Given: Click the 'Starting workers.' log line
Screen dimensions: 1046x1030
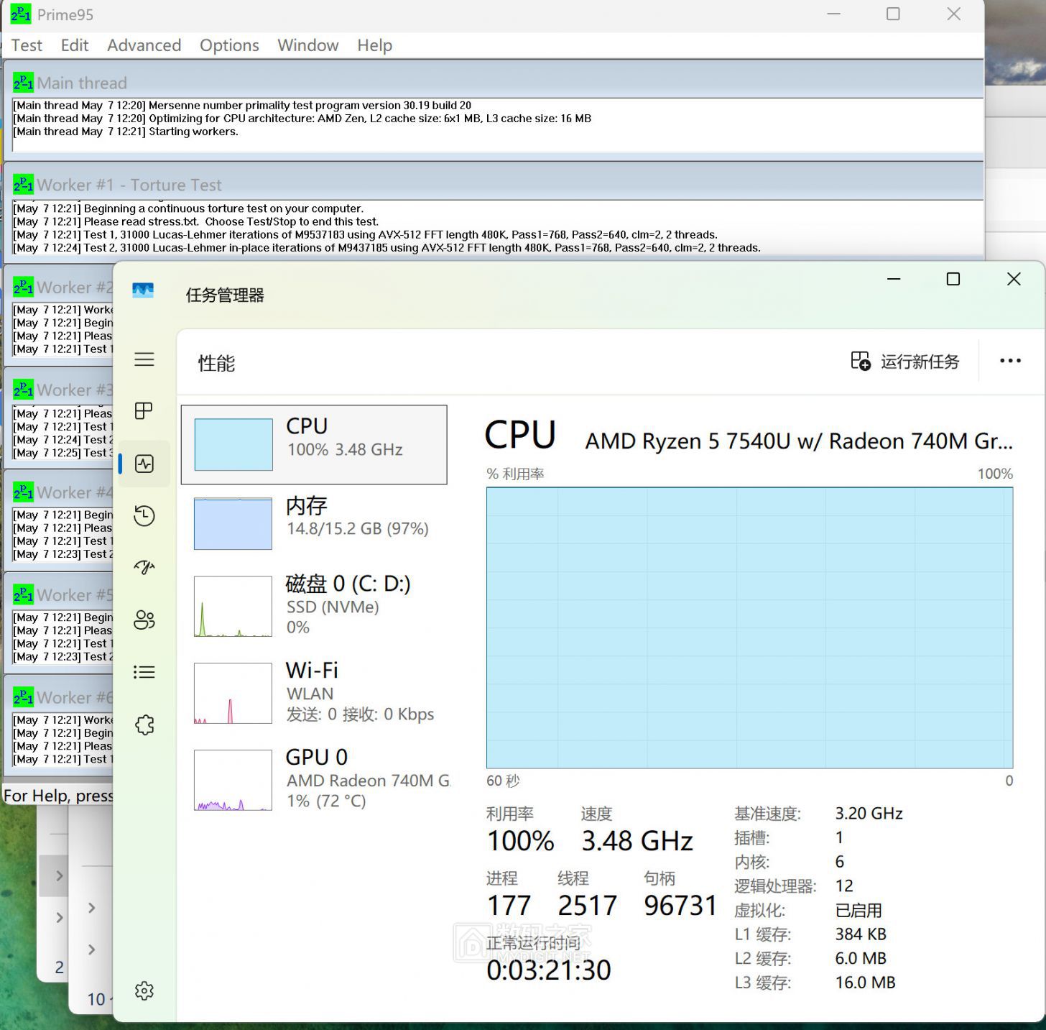Looking at the screenshot, I should (x=126, y=132).
